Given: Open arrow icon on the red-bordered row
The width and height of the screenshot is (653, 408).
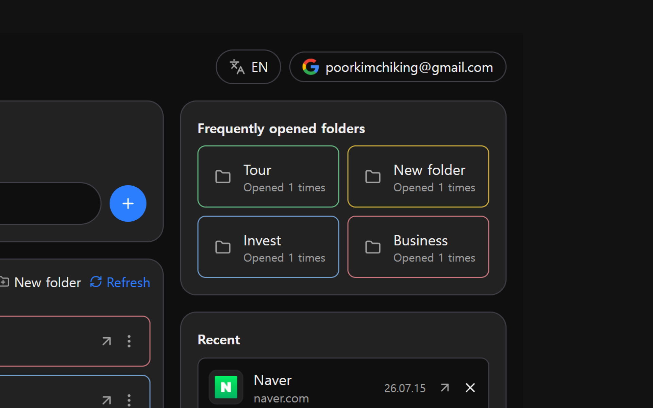Looking at the screenshot, I should pyautogui.click(x=107, y=341).
